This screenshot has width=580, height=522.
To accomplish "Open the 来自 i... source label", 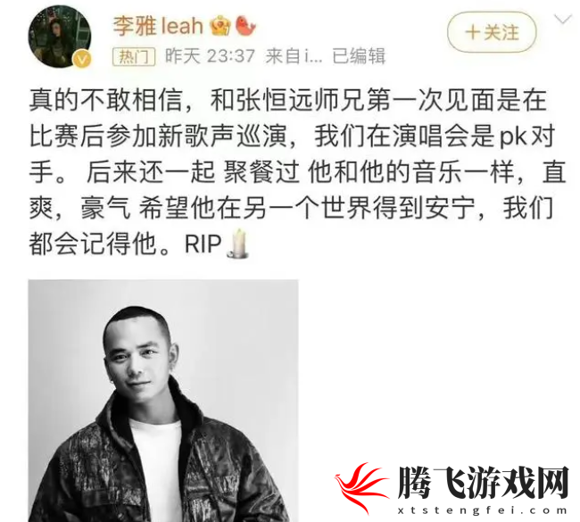I will pyautogui.click(x=294, y=56).
